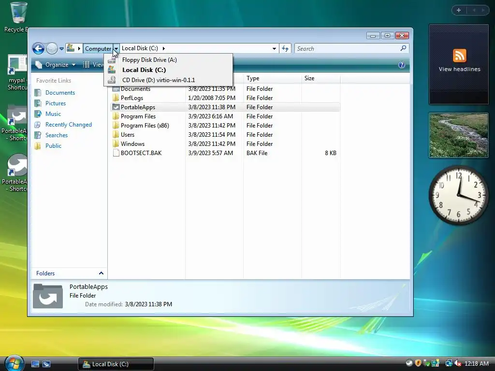Image resolution: width=495 pixels, height=371 pixels.
Task: Open Music favorite link
Action: coord(53,114)
